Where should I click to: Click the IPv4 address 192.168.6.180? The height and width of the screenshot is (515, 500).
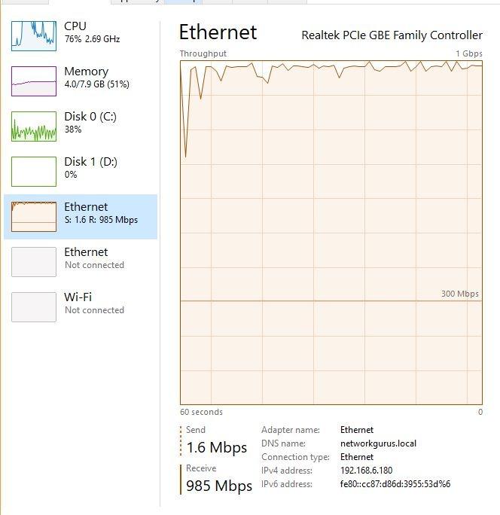pos(366,471)
